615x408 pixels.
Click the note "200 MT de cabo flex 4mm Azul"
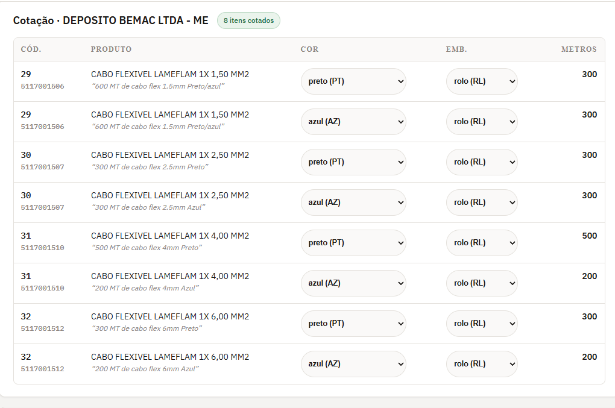coord(145,288)
